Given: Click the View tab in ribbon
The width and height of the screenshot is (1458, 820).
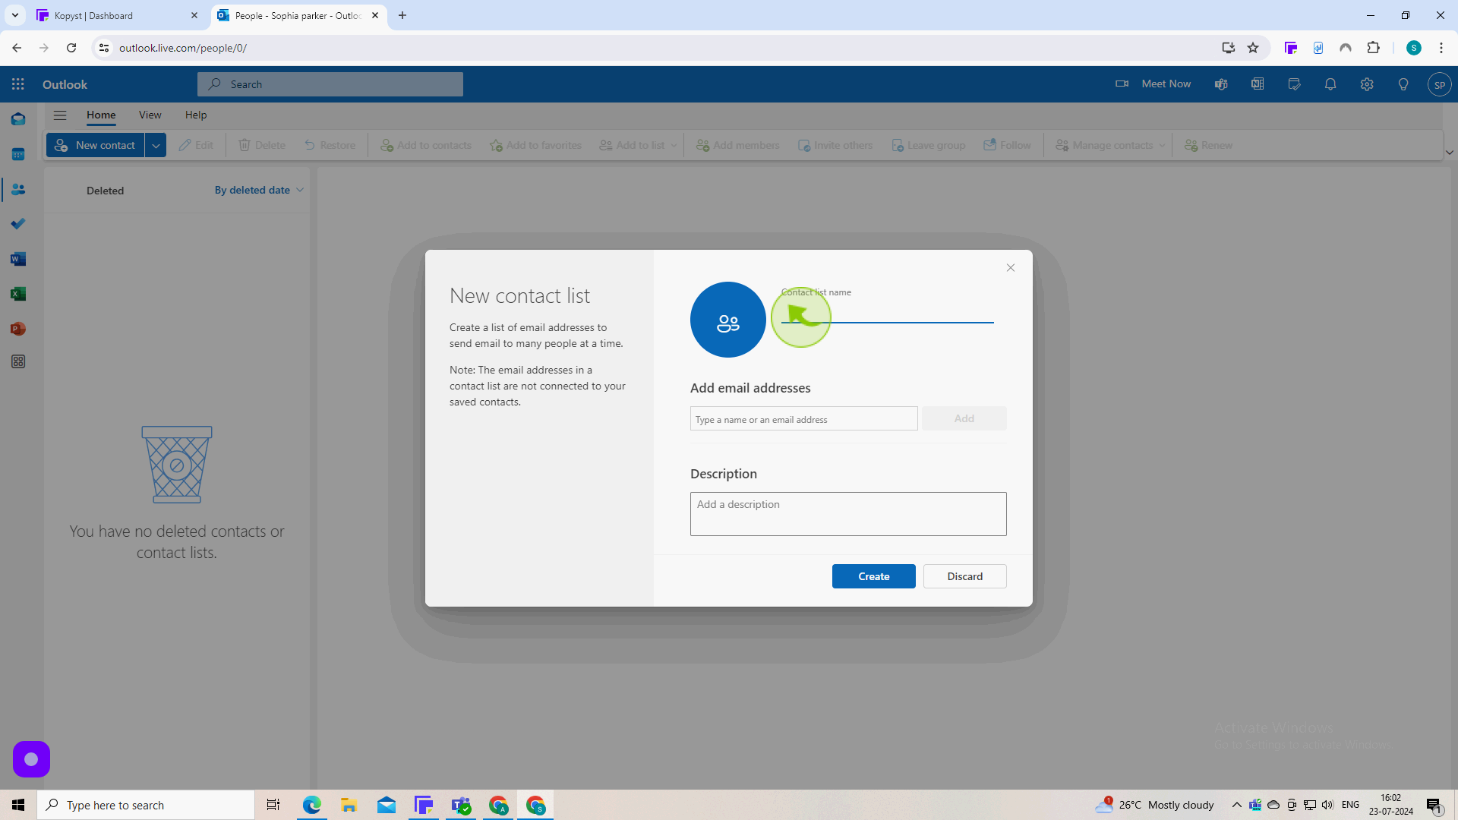Looking at the screenshot, I should [149, 114].
